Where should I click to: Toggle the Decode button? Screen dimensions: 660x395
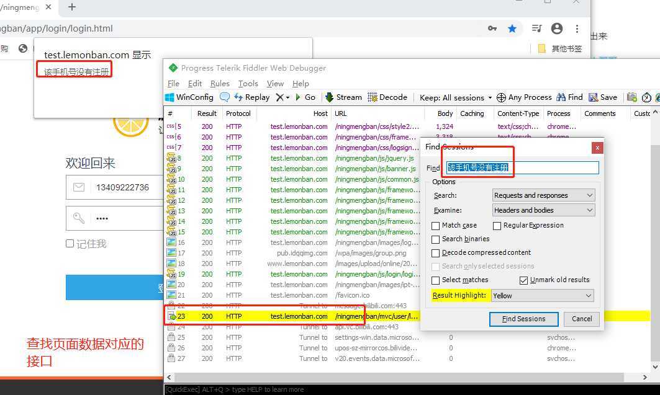coord(387,97)
